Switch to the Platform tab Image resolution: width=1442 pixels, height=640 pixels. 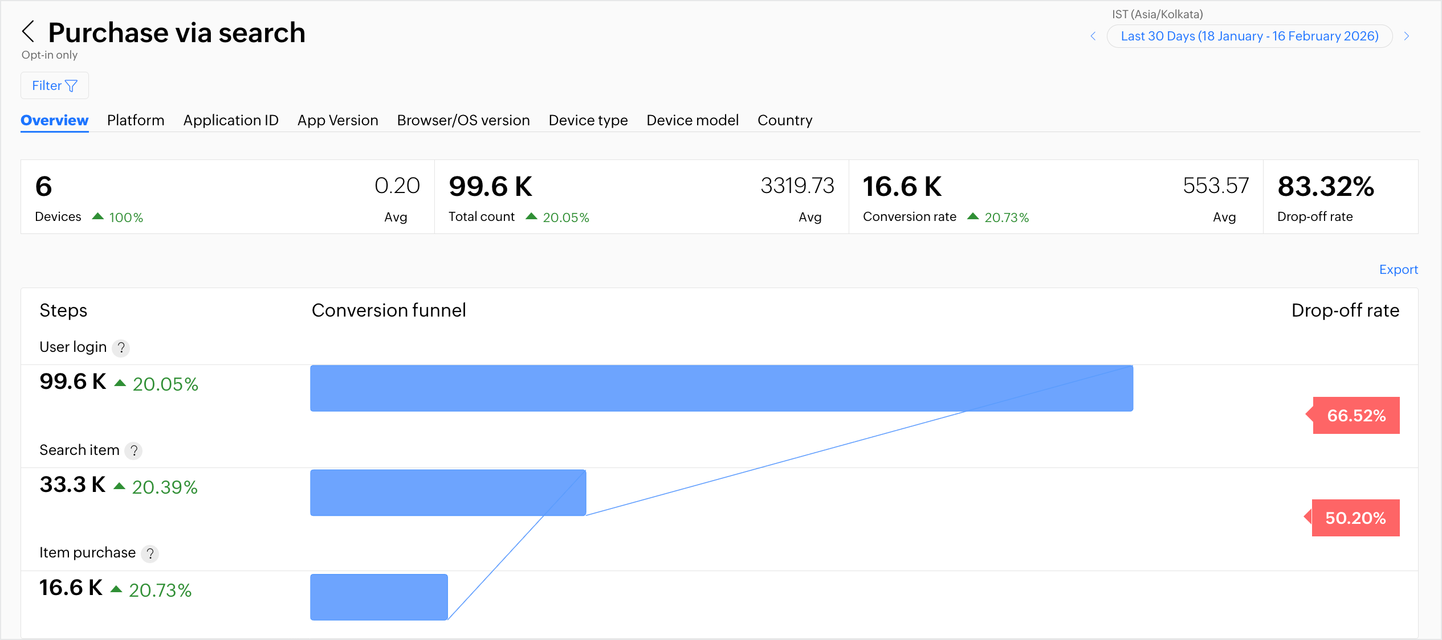coord(136,120)
